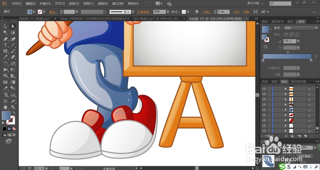Select the Perspective Grid tool
The image size is (320, 170).
click(13, 76)
